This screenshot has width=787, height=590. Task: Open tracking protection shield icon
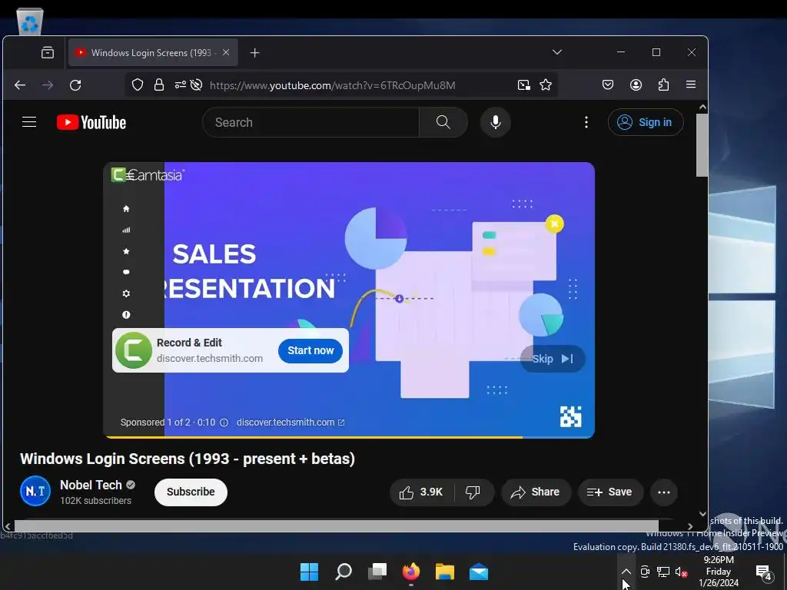pyautogui.click(x=138, y=85)
